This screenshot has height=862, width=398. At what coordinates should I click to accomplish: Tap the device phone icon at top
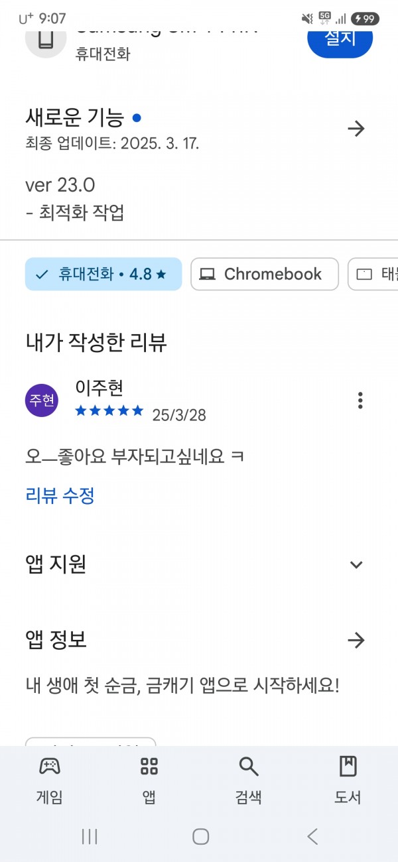click(45, 38)
